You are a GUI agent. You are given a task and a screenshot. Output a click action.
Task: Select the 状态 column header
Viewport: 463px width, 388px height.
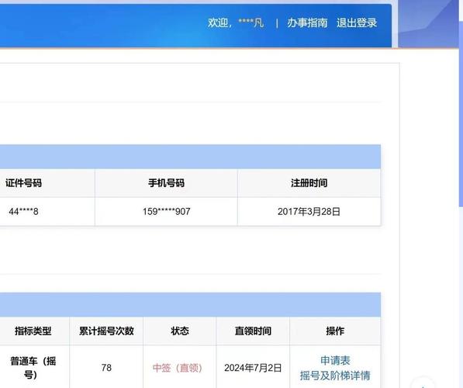pyautogui.click(x=180, y=331)
